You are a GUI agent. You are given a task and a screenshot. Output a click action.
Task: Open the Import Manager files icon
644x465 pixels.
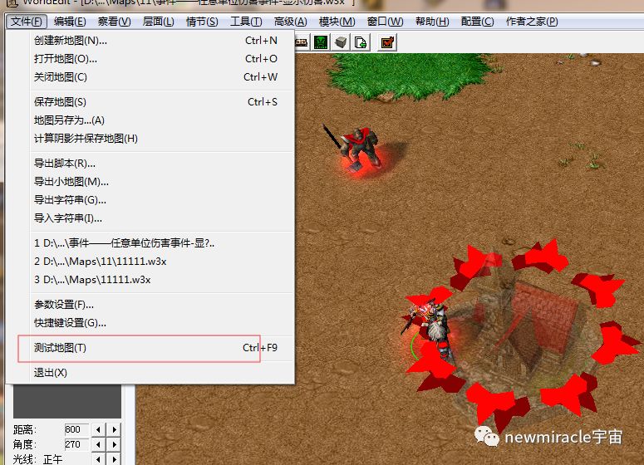click(x=360, y=42)
